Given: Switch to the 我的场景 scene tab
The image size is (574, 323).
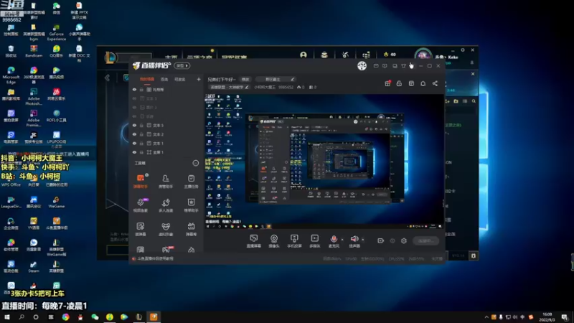Looking at the screenshot, I should (147, 79).
